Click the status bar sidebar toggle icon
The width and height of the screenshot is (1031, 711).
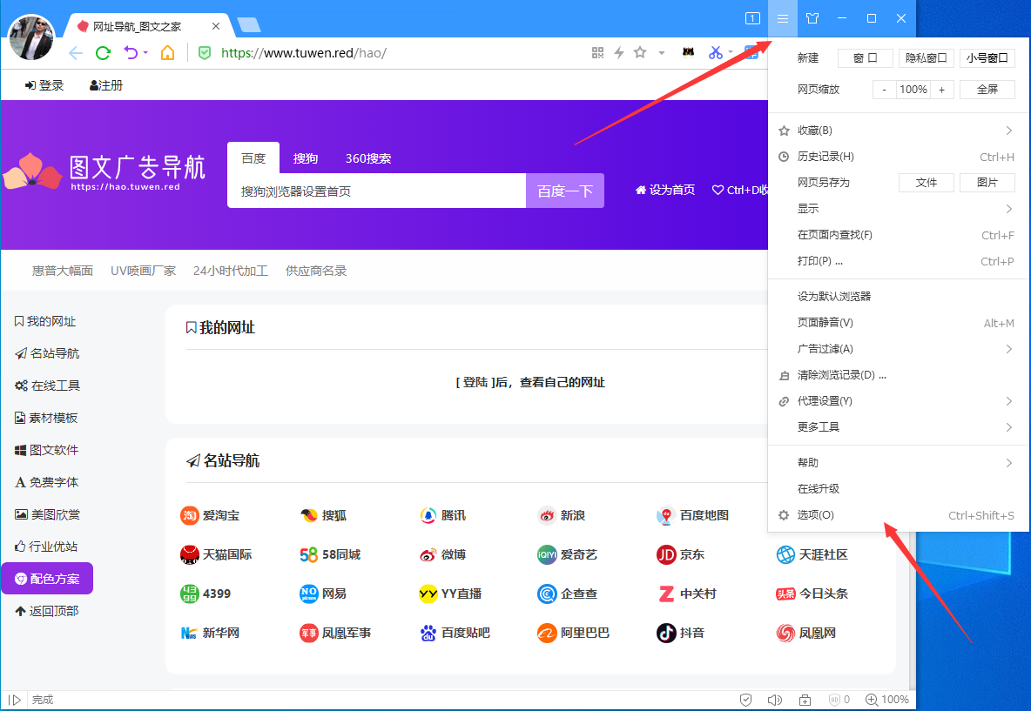[15, 700]
